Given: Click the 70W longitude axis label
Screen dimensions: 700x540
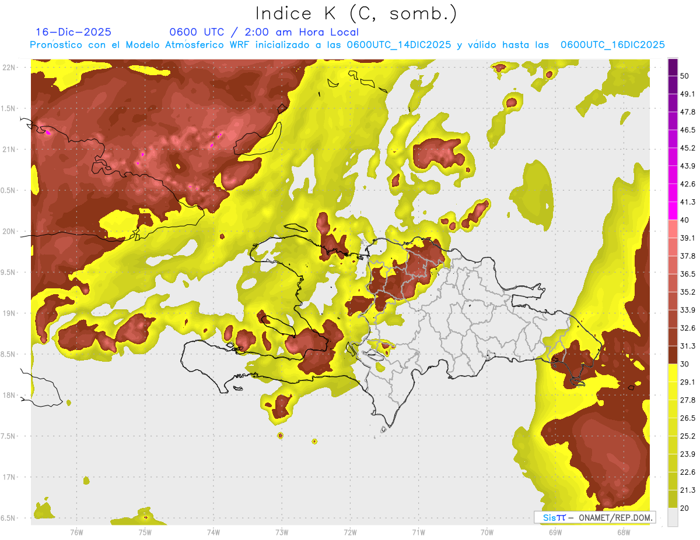Looking at the screenshot, I should click(487, 532).
